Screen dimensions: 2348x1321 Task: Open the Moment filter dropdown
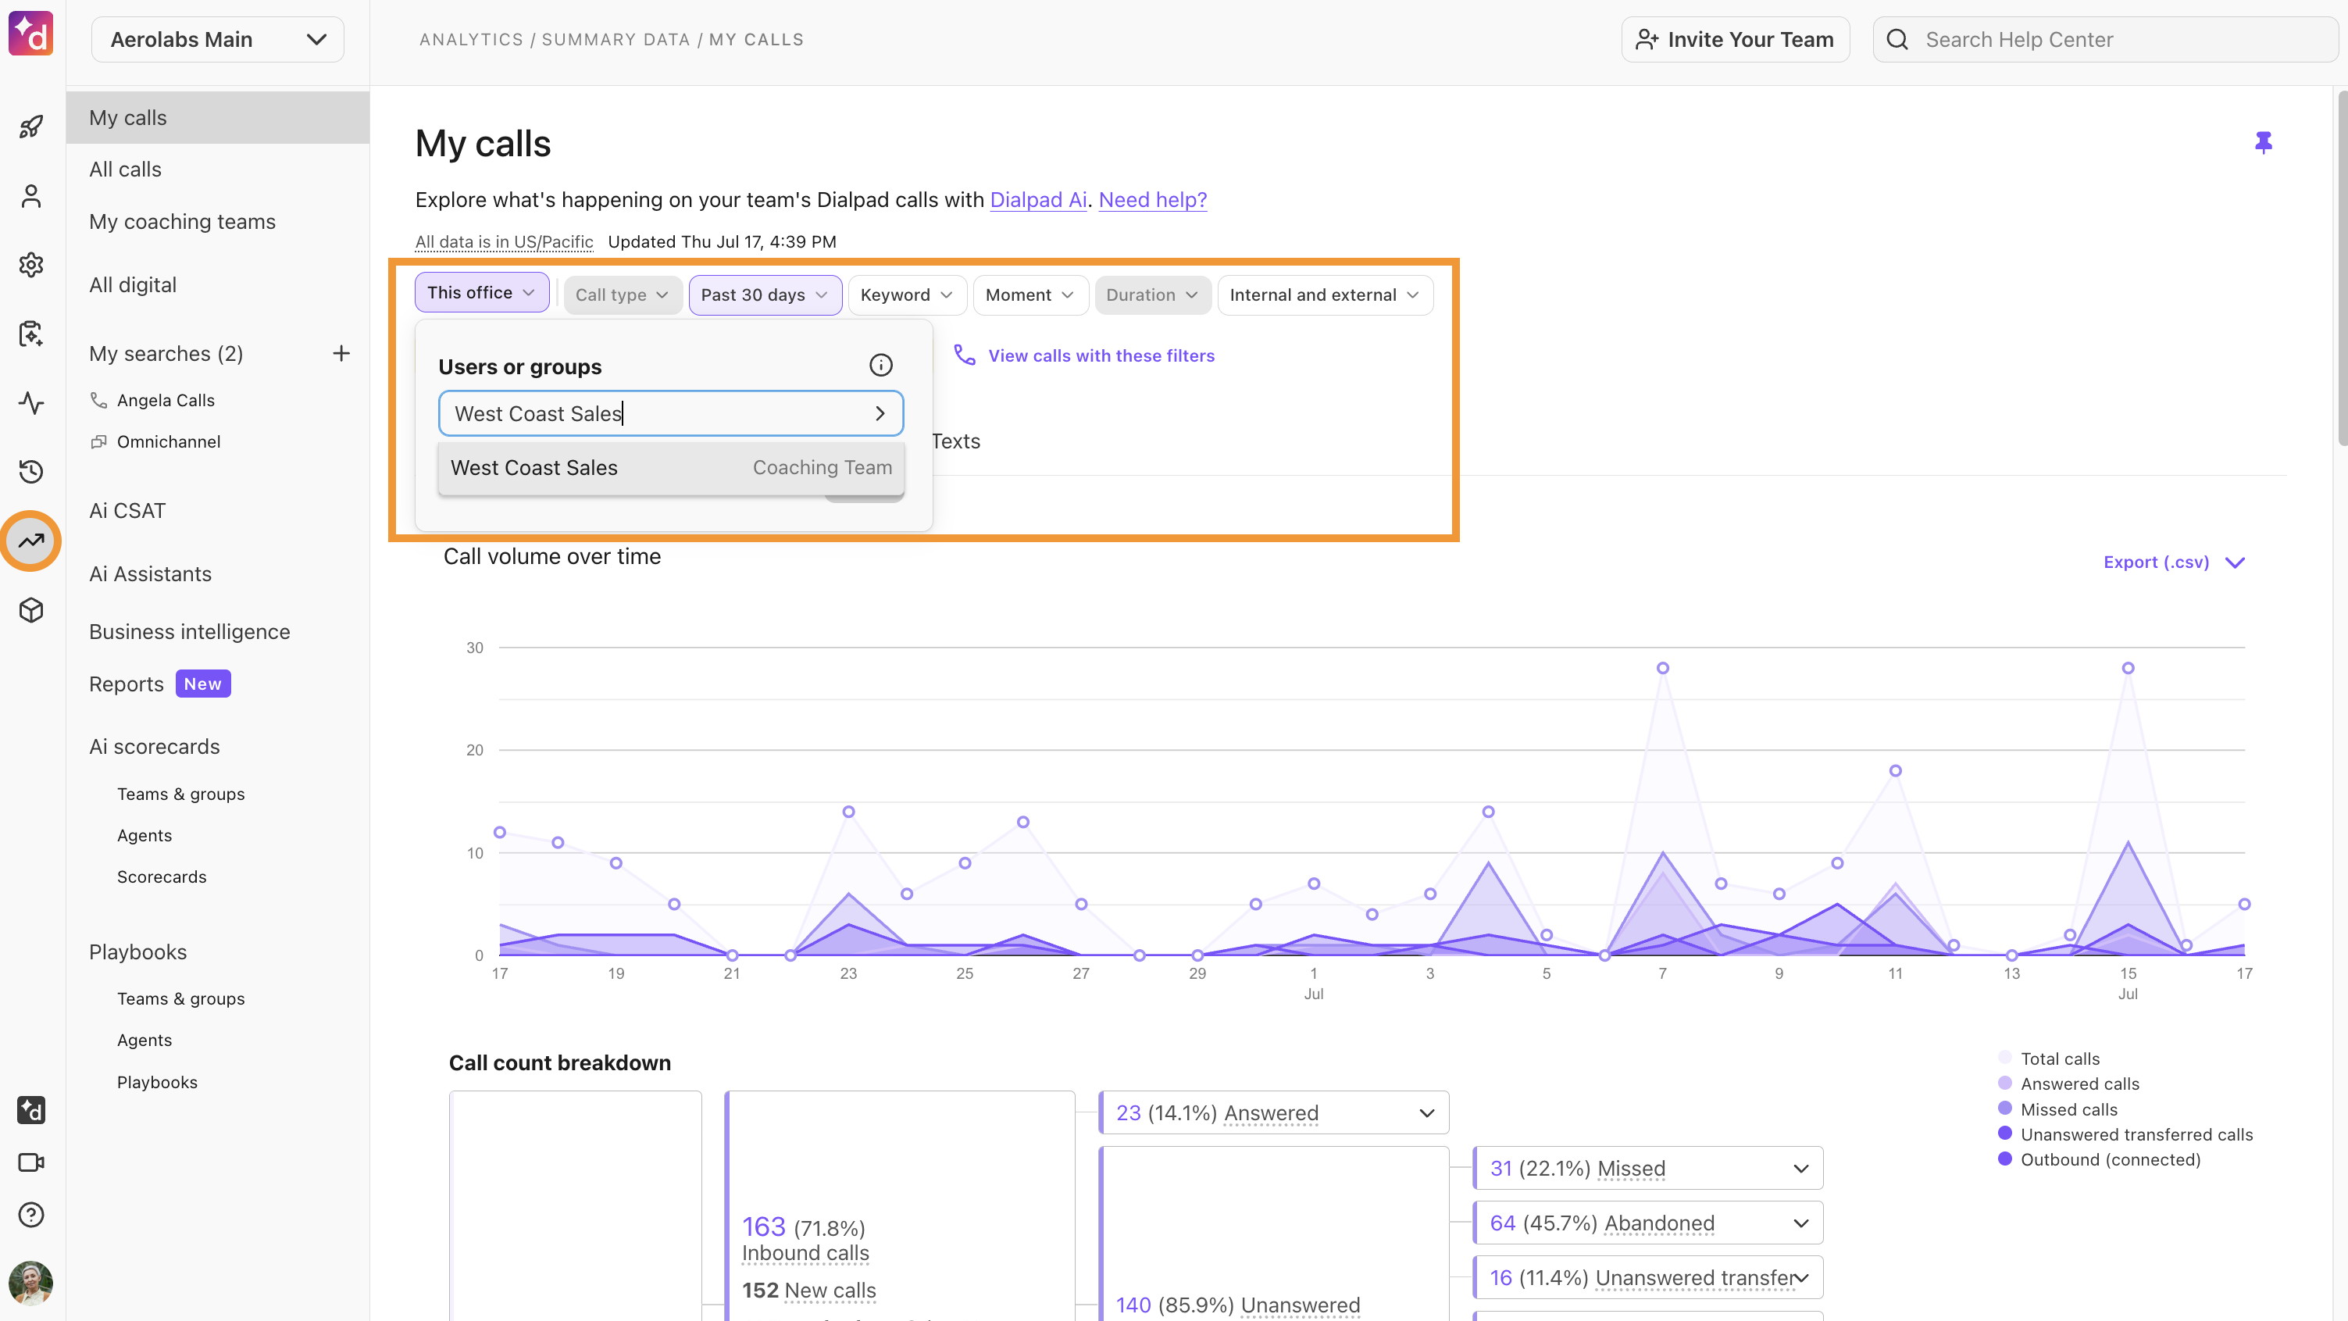tap(1030, 295)
